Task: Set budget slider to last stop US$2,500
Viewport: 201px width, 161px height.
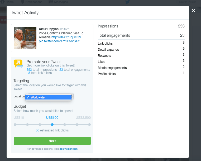Action: 89,125
